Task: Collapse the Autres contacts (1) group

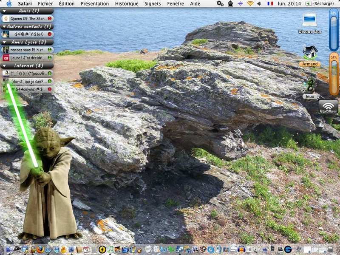Action: [5, 26]
